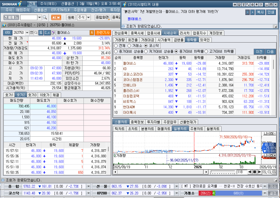The image size is (280, 198).
Task: Open the KP200 ticker dropdown
Action: point(176,193)
